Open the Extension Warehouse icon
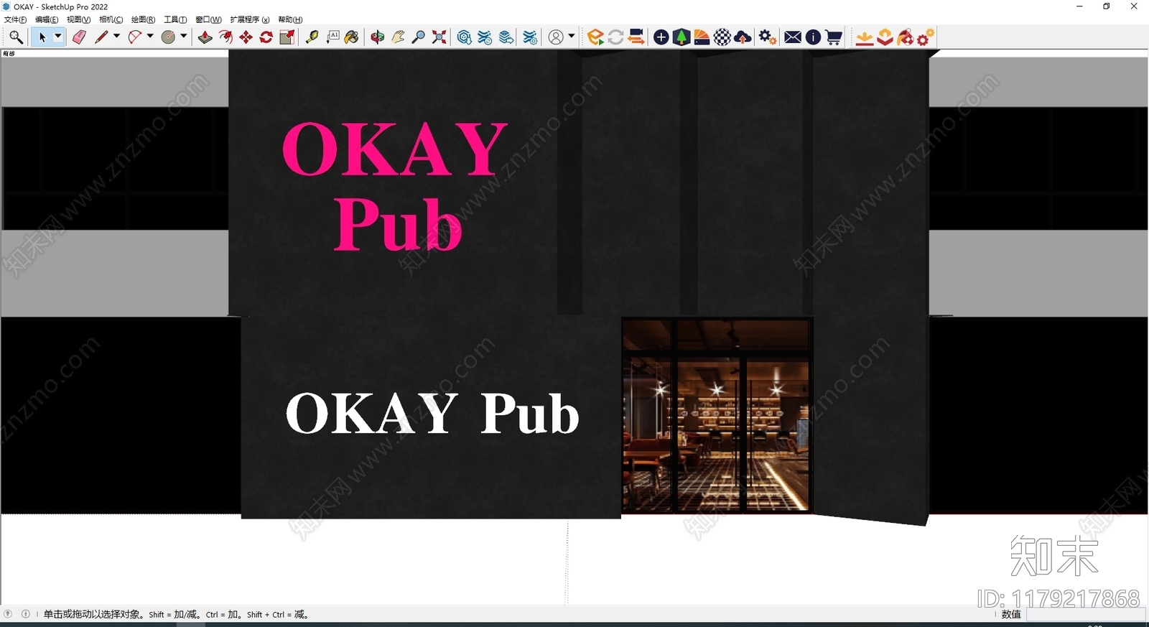The image size is (1149, 627). click(485, 37)
